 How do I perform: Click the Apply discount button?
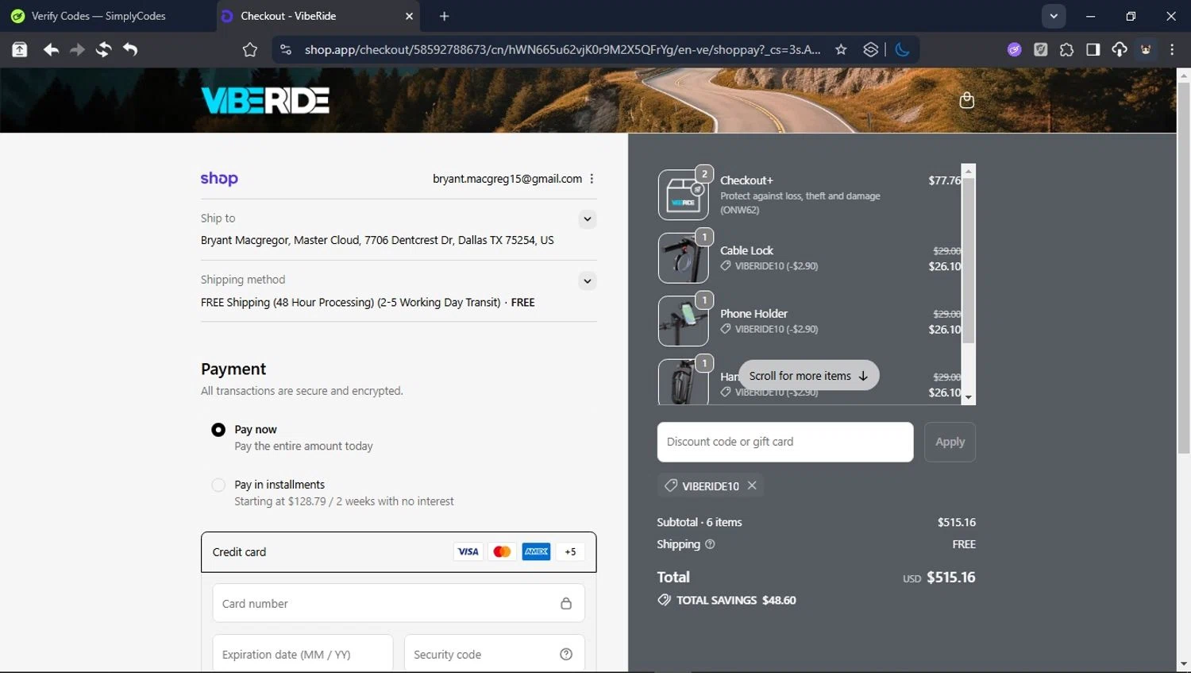pyautogui.click(x=950, y=442)
